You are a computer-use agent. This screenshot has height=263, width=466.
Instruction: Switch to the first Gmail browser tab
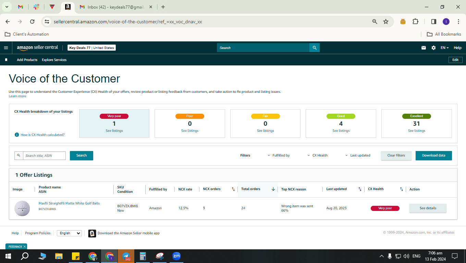click(x=21, y=7)
